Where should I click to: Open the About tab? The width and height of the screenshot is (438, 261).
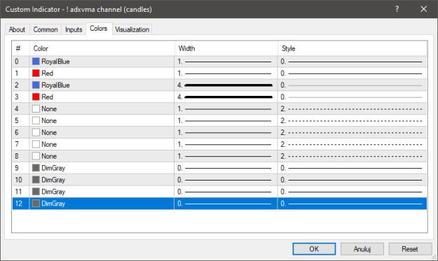tap(17, 29)
